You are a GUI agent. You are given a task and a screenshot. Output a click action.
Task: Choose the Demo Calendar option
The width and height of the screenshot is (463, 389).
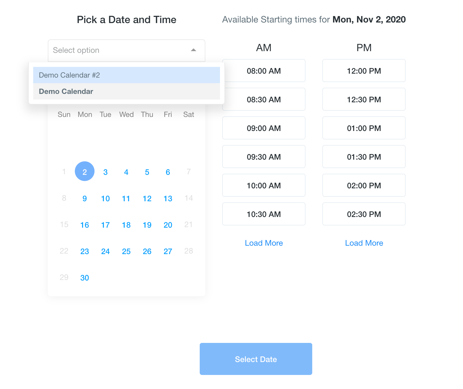coord(127,91)
